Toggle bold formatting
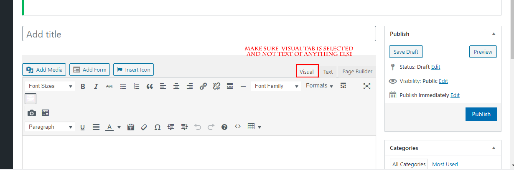The image size is (514, 172). (x=83, y=86)
